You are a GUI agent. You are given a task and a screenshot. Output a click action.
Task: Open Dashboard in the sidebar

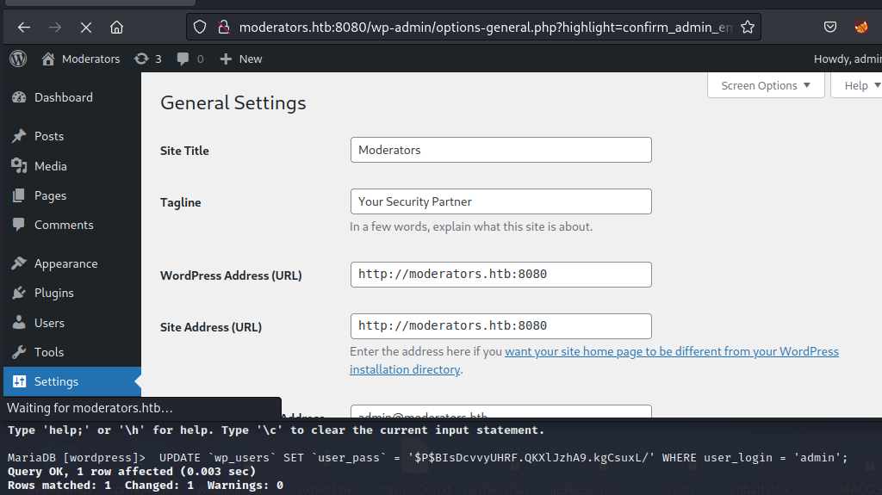[63, 97]
